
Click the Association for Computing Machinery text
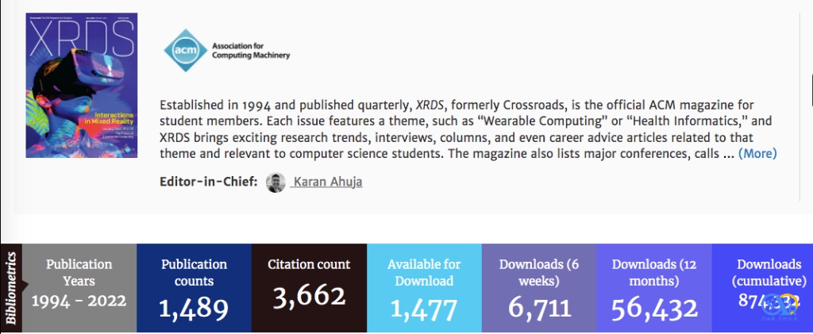click(x=251, y=51)
